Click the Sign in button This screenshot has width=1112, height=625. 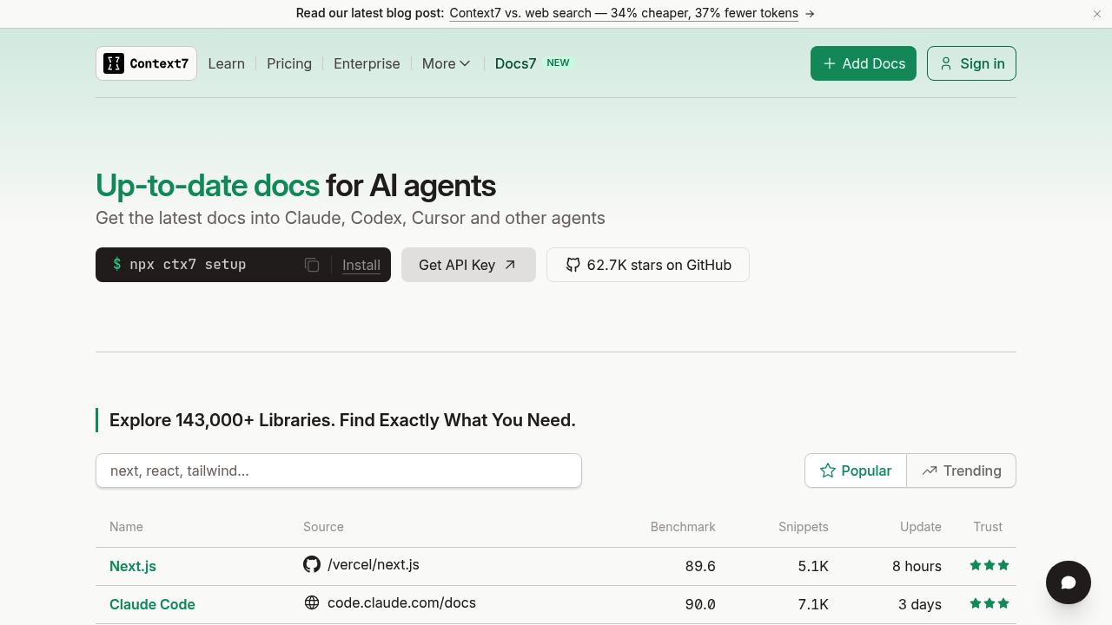pos(971,63)
